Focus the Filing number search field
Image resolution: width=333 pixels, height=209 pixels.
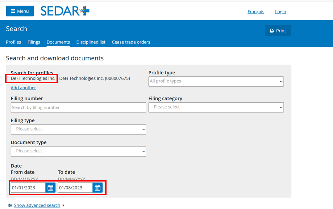(x=78, y=107)
